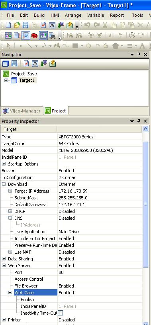Collapse the Web Gate property
The height and width of the screenshot is (325, 151).
tap(10, 293)
